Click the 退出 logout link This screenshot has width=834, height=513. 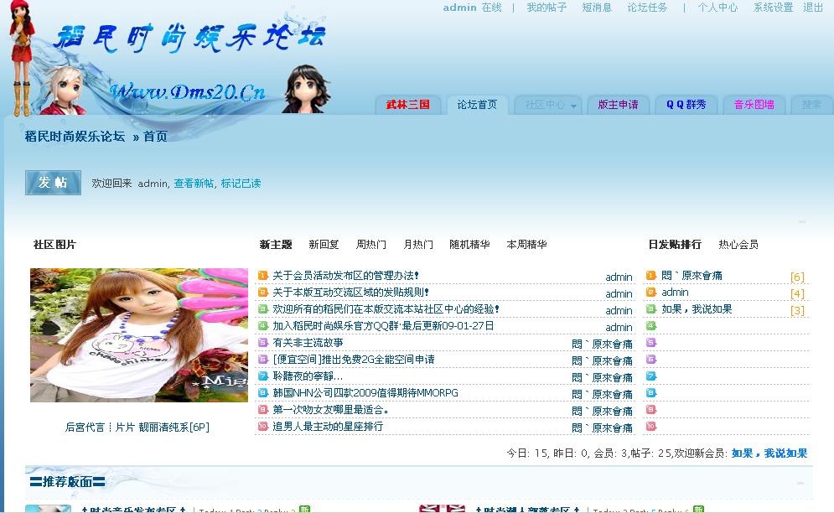tap(813, 8)
